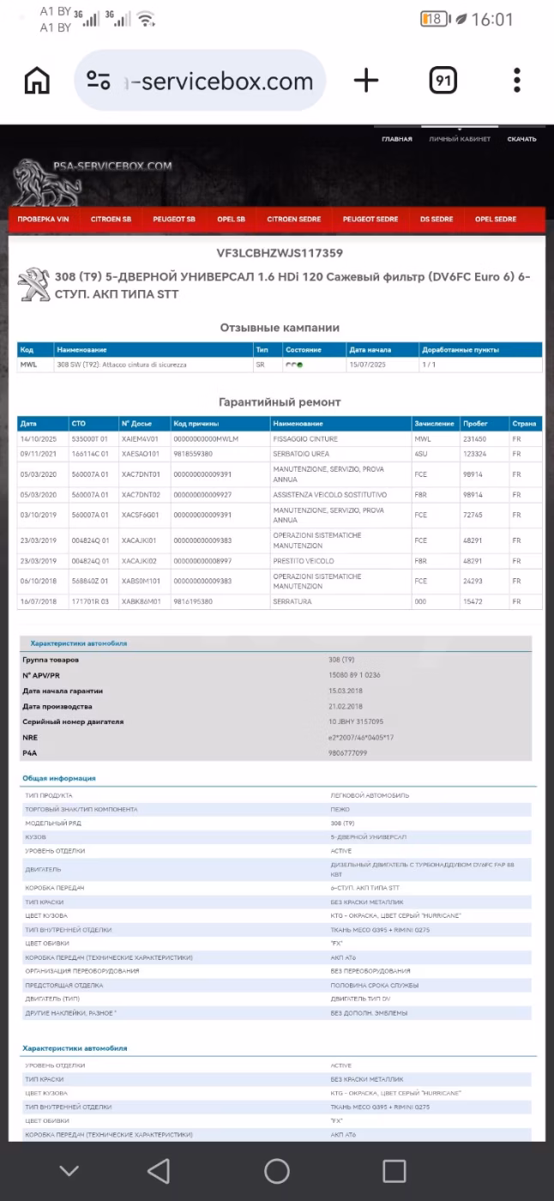Tap battery indicator in status bar
This screenshot has height=1201, width=554.
(x=435, y=19)
